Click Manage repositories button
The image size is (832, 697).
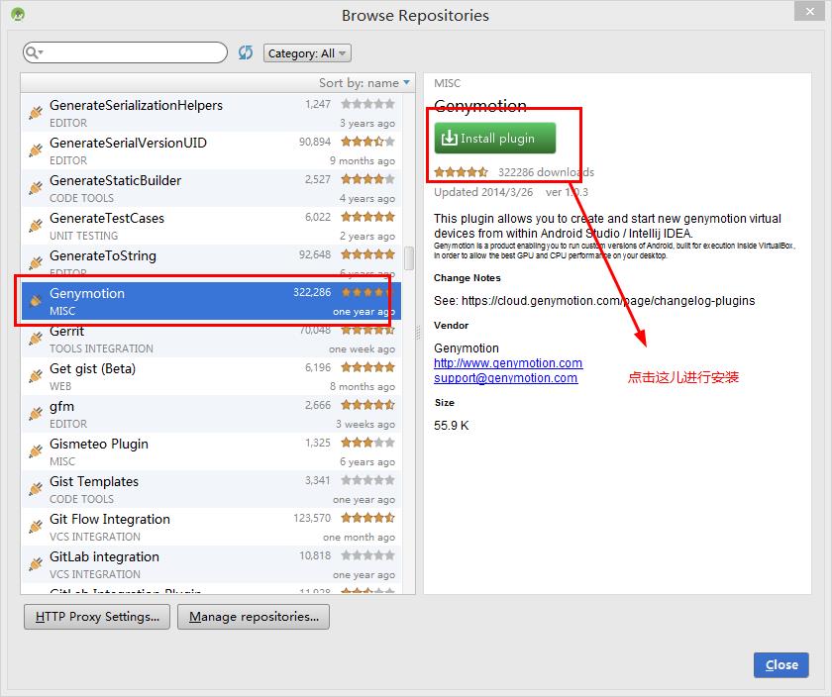click(x=254, y=617)
